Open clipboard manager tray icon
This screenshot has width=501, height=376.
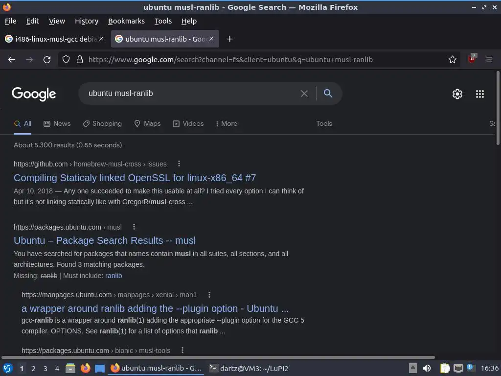tap(445, 368)
